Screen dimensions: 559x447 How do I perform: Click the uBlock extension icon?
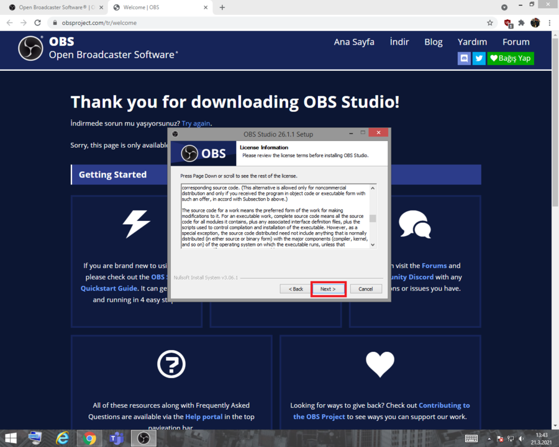508,24
